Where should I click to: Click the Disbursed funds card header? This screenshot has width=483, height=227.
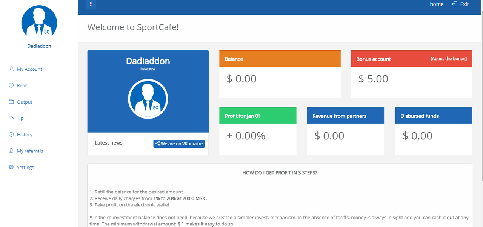(434, 116)
